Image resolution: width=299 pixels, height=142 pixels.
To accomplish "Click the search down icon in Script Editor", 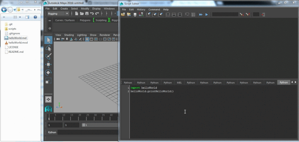I will point(241,14).
